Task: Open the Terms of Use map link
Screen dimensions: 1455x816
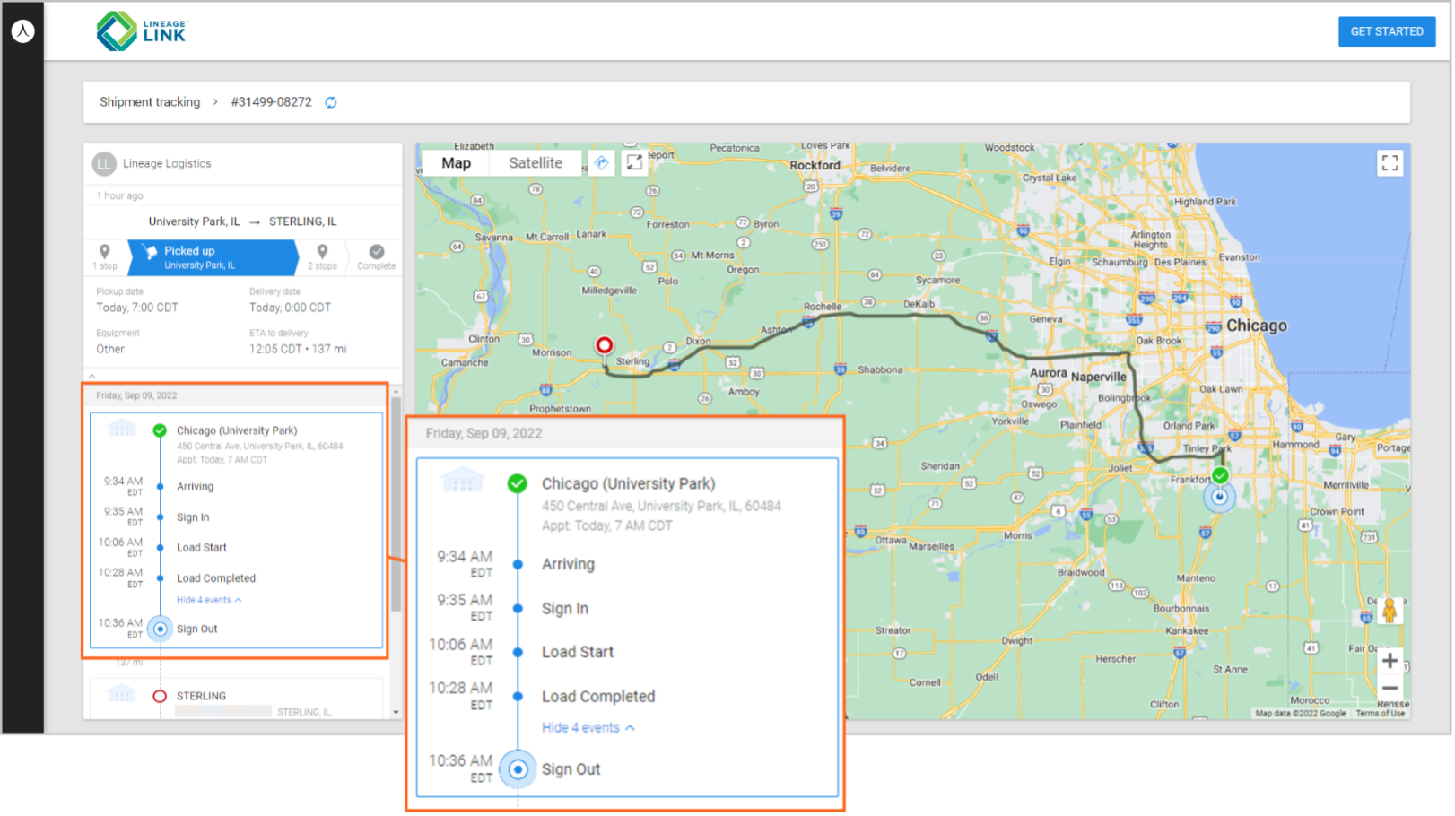Action: tap(1380, 714)
